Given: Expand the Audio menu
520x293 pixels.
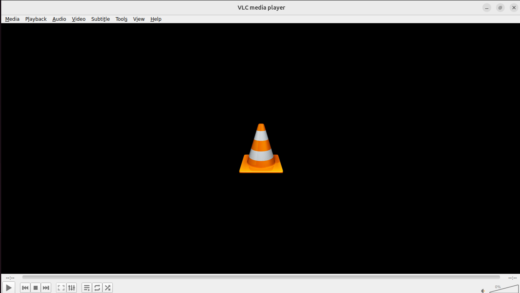Looking at the screenshot, I should [59, 19].
